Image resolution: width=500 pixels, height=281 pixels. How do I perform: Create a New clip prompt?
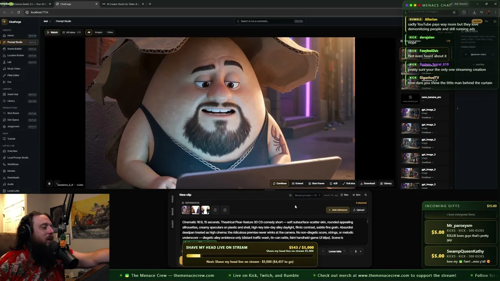coord(345,195)
